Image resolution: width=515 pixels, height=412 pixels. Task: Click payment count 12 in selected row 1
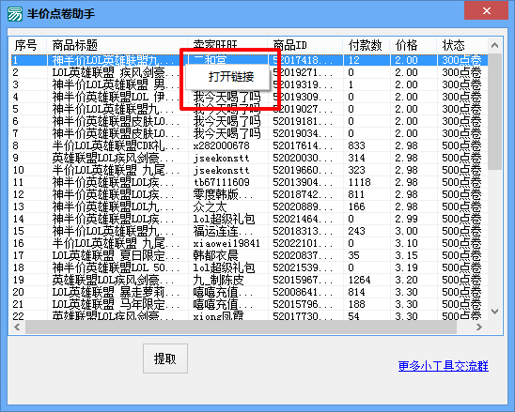(354, 60)
